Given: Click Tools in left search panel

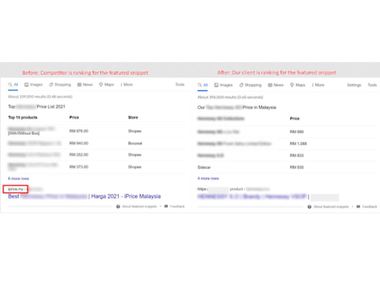Looking at the screenshot, I should click(x=180, y=85).
